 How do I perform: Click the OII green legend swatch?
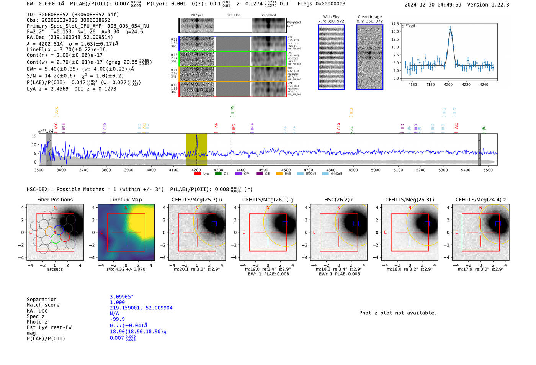218,174
